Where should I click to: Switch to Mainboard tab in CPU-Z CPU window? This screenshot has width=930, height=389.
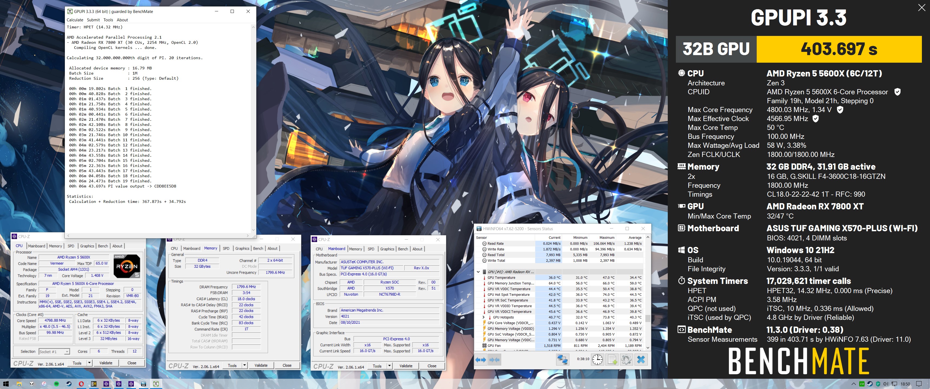(37, 246)
